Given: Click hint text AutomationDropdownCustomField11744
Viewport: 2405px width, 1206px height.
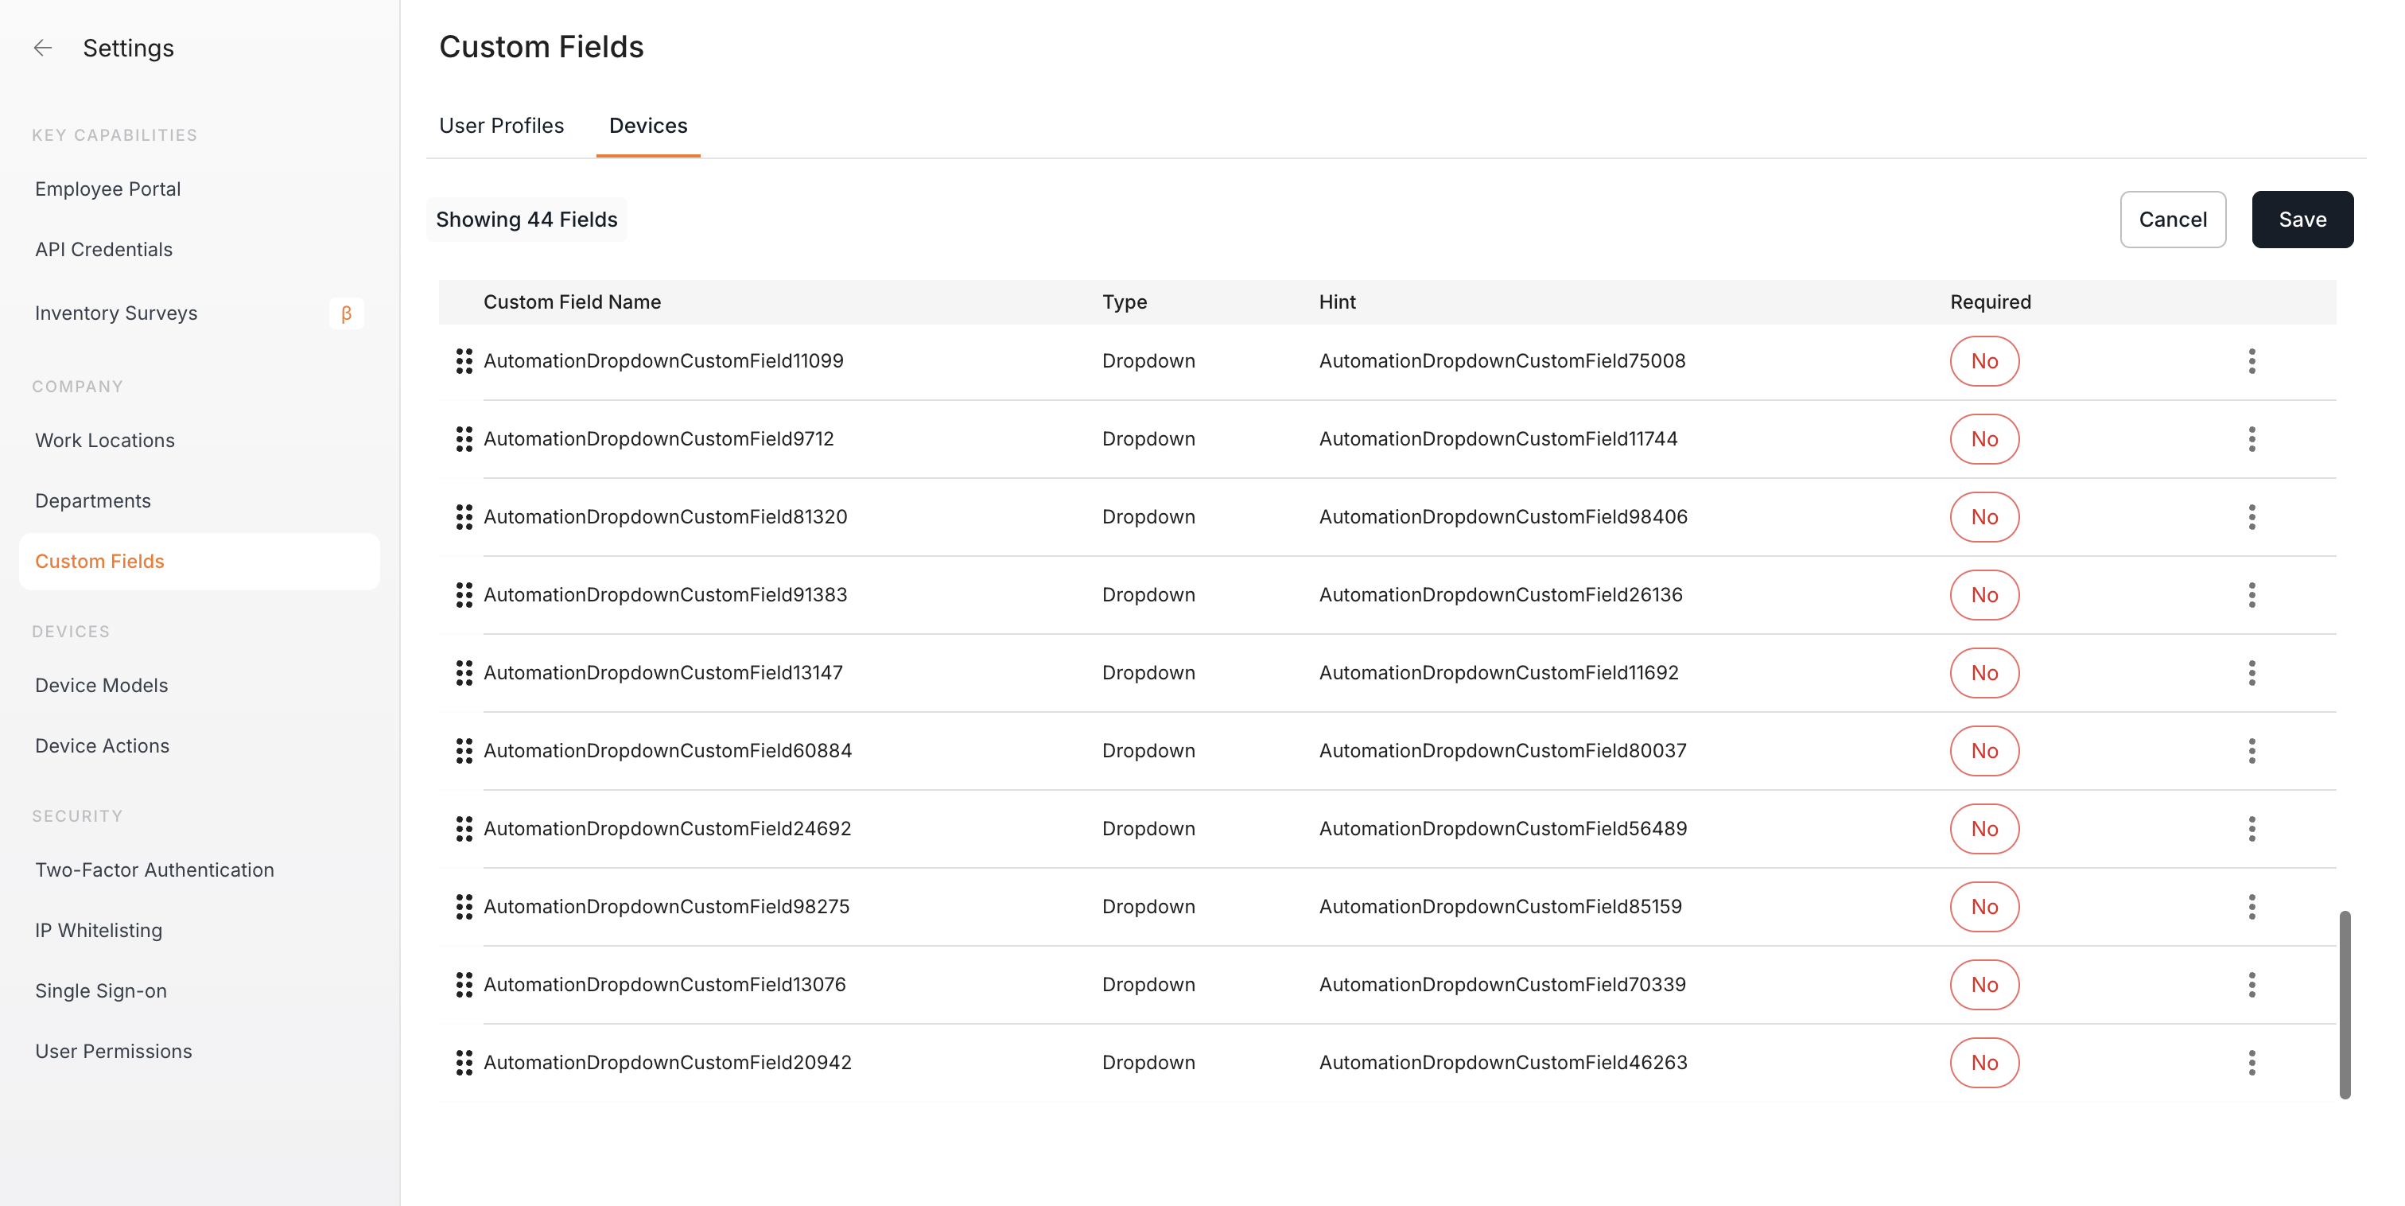Looking at the screenshot, I should (1498, 439).
